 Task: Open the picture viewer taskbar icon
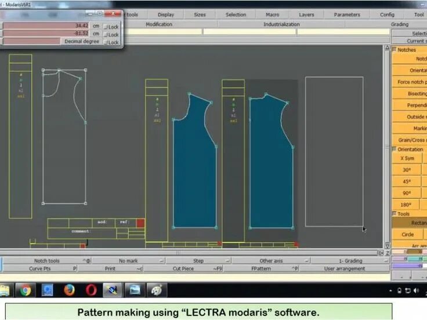pyautogui.click(x=135, y=290)
